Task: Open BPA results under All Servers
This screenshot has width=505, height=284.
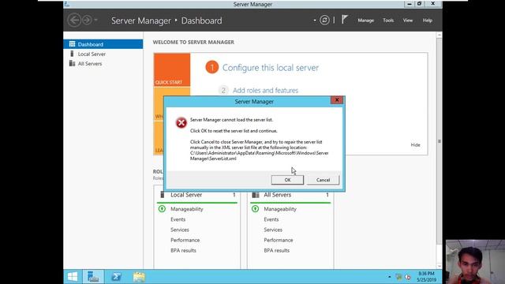Action: (x=277, y=250)
